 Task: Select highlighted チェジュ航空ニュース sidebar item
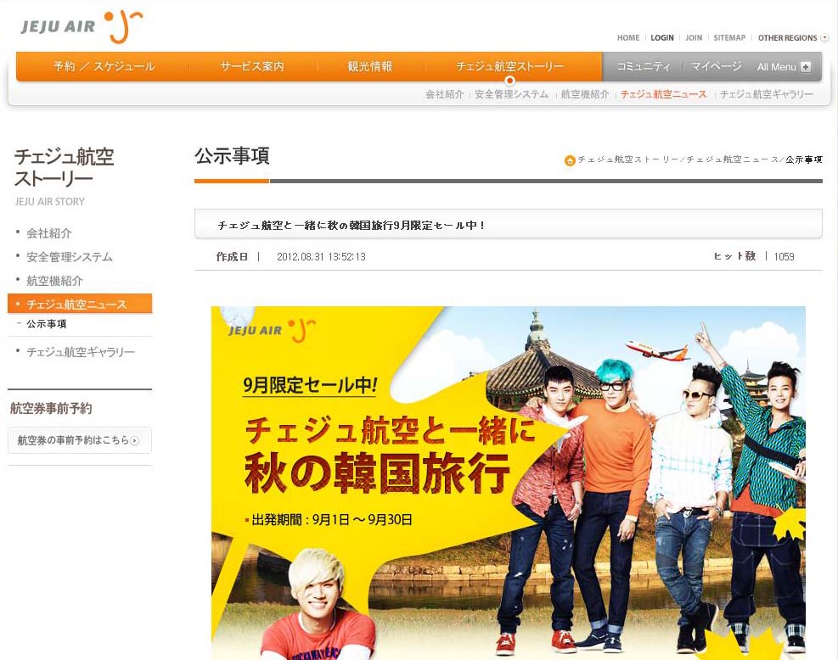point(80,304)
